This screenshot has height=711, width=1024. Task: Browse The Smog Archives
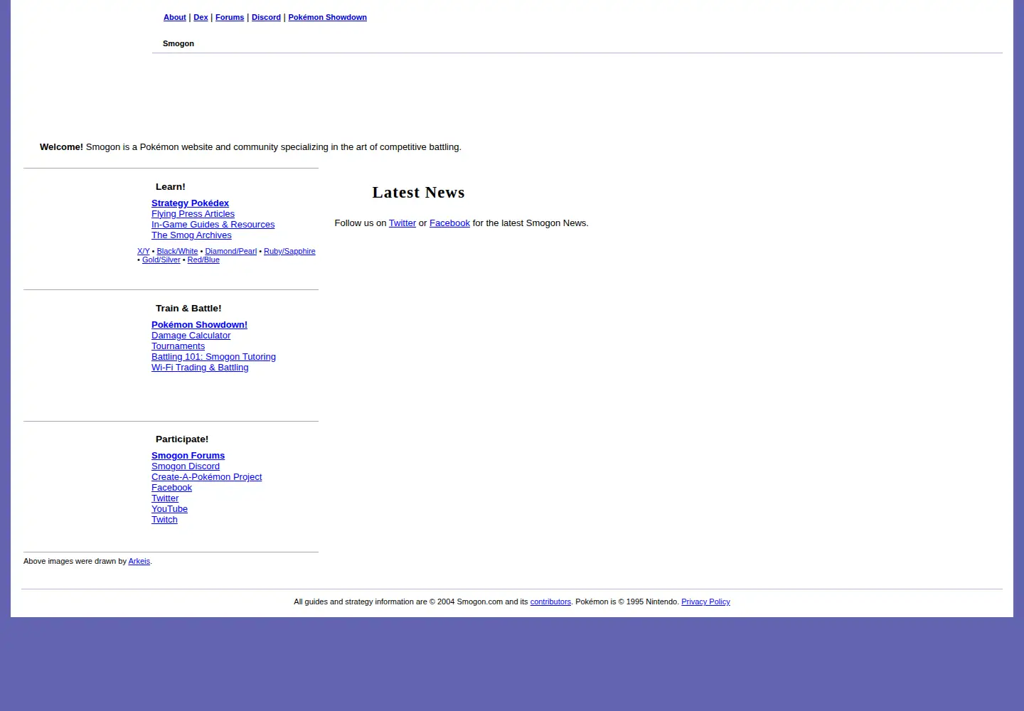click(191, 235)
